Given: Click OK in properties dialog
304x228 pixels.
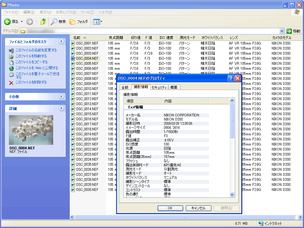Looking at the screenshot, I should (170, 208).
